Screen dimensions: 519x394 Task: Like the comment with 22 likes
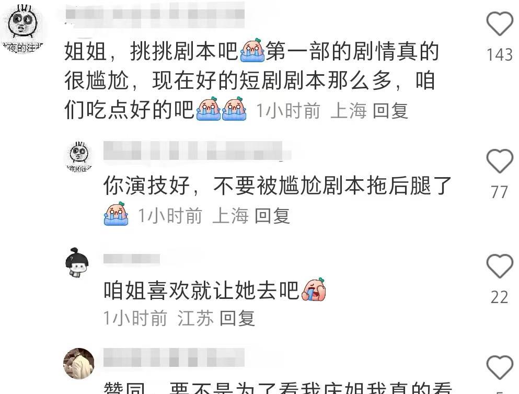tap(500, 266)
